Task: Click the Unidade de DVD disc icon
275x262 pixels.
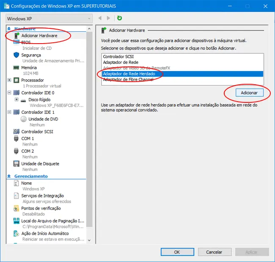Action: point(24,119)
